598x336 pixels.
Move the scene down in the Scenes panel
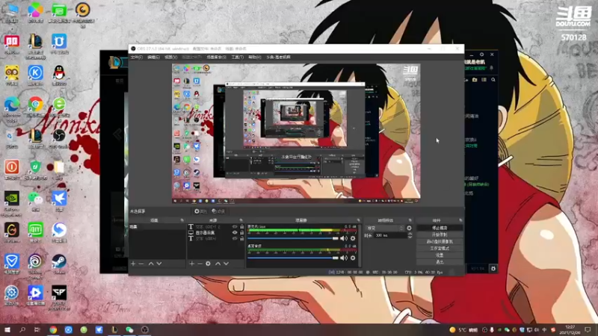click(159, 264)
